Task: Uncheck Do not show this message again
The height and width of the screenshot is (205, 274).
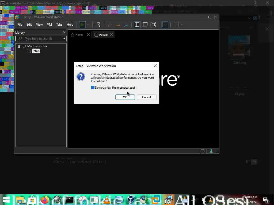Action: 93,88
